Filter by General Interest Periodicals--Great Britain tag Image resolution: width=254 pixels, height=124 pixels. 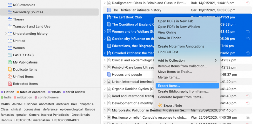(59, 115)
